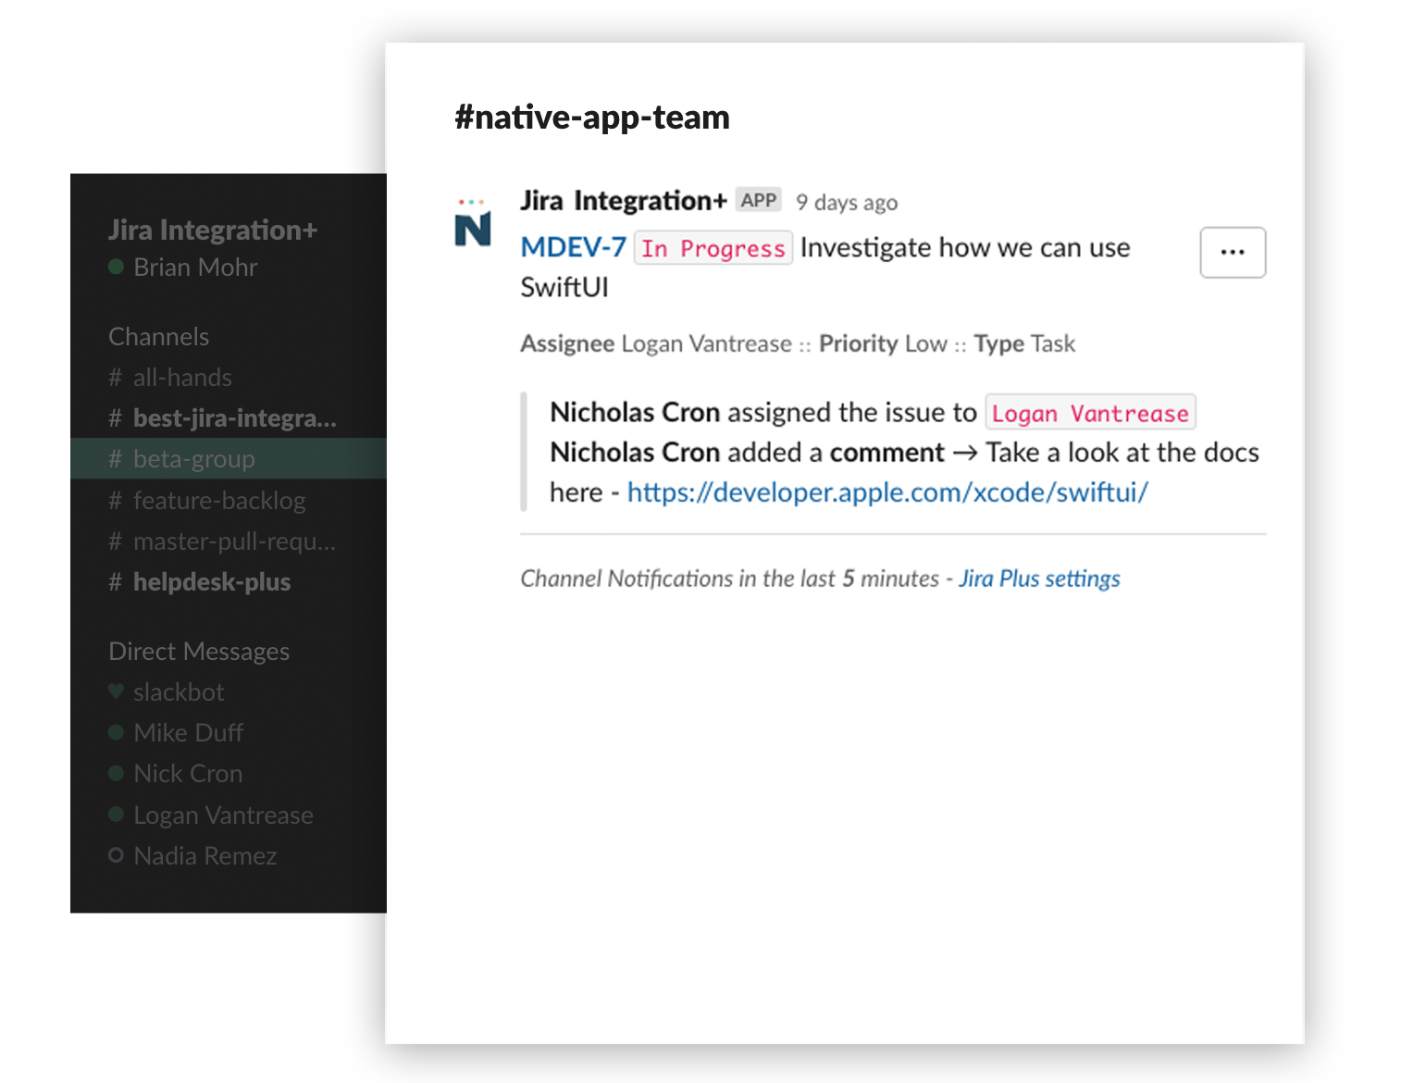Open the helpdesk-plus channel
The width and height of the screenshot is (1401, 1083).
211,581
